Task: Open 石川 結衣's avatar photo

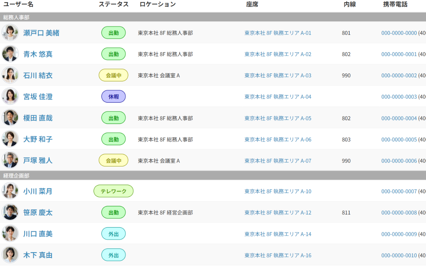Action: pyautogui.click(x=10, y=75)
